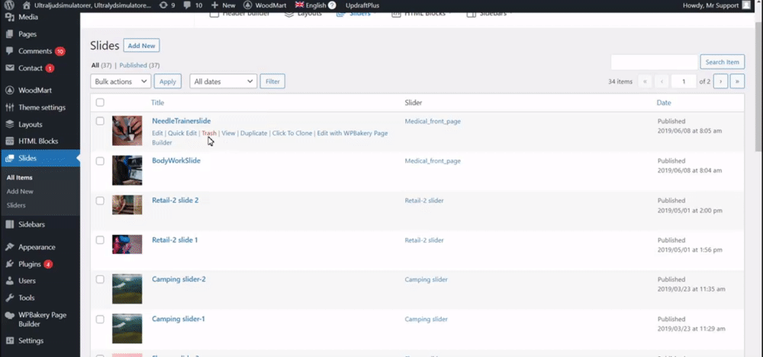Check the BodyWorkSlide row checkbox
Viewport: 763px width, 357px height.
pyautogui.click(x=100, y=161)
